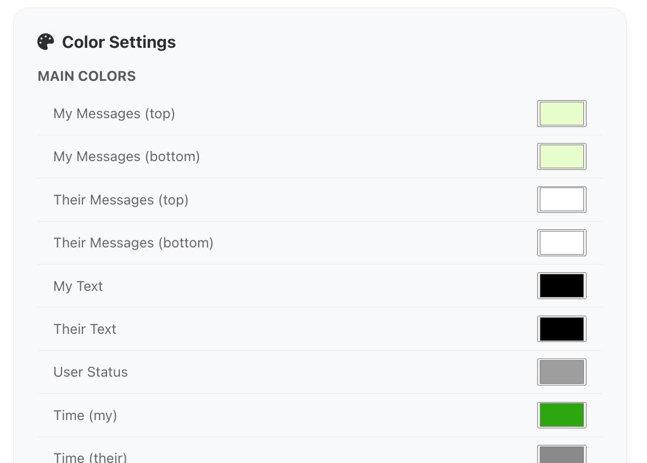
Task: Click the palette icon beside Color Settings
Action: 46,42
